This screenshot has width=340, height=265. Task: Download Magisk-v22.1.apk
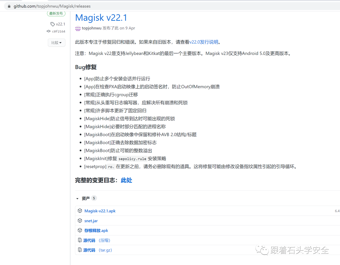click(100, 211)
